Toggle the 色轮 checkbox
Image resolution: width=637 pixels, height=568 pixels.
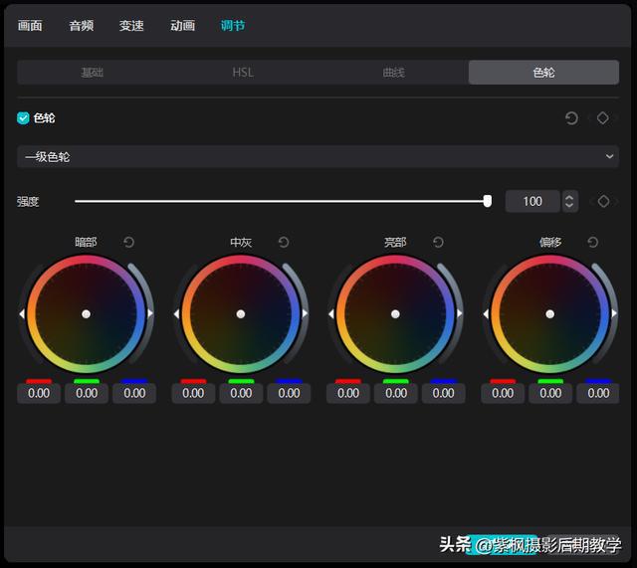[x=23, y=118]
